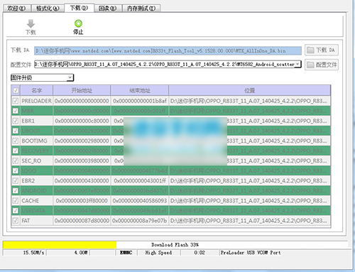The width and height of the screenshot is (355, 272).
Task: Switch to the 格式化 (Format) tab
Action: 48,9
